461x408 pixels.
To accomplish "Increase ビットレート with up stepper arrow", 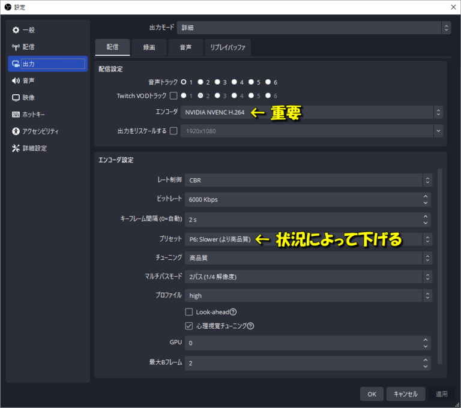I will 426,196.
